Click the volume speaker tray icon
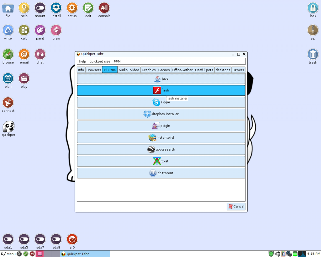Viewport: 321px width, 257px height. point(277,254)
